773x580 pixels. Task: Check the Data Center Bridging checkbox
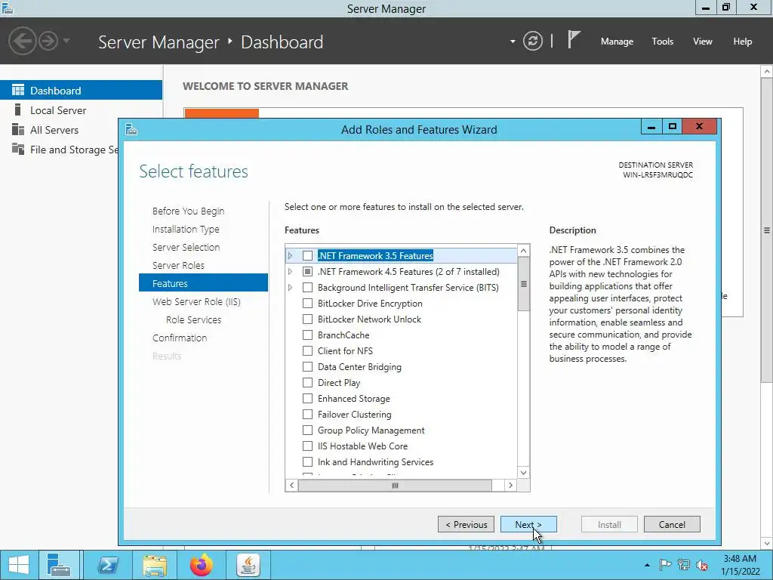tap(308, 366)
